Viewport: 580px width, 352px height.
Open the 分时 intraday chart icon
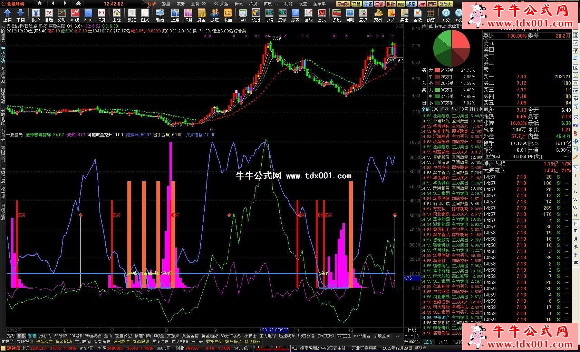[62, 16]
